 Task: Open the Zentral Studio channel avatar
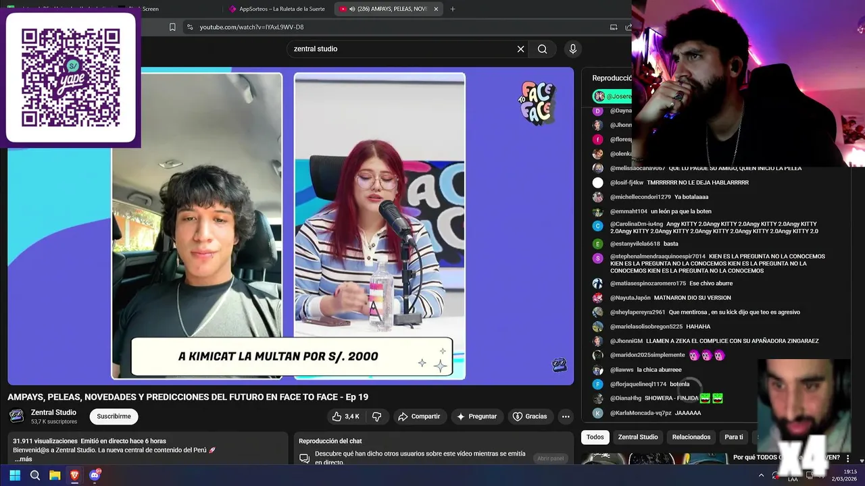pos(16,416)
